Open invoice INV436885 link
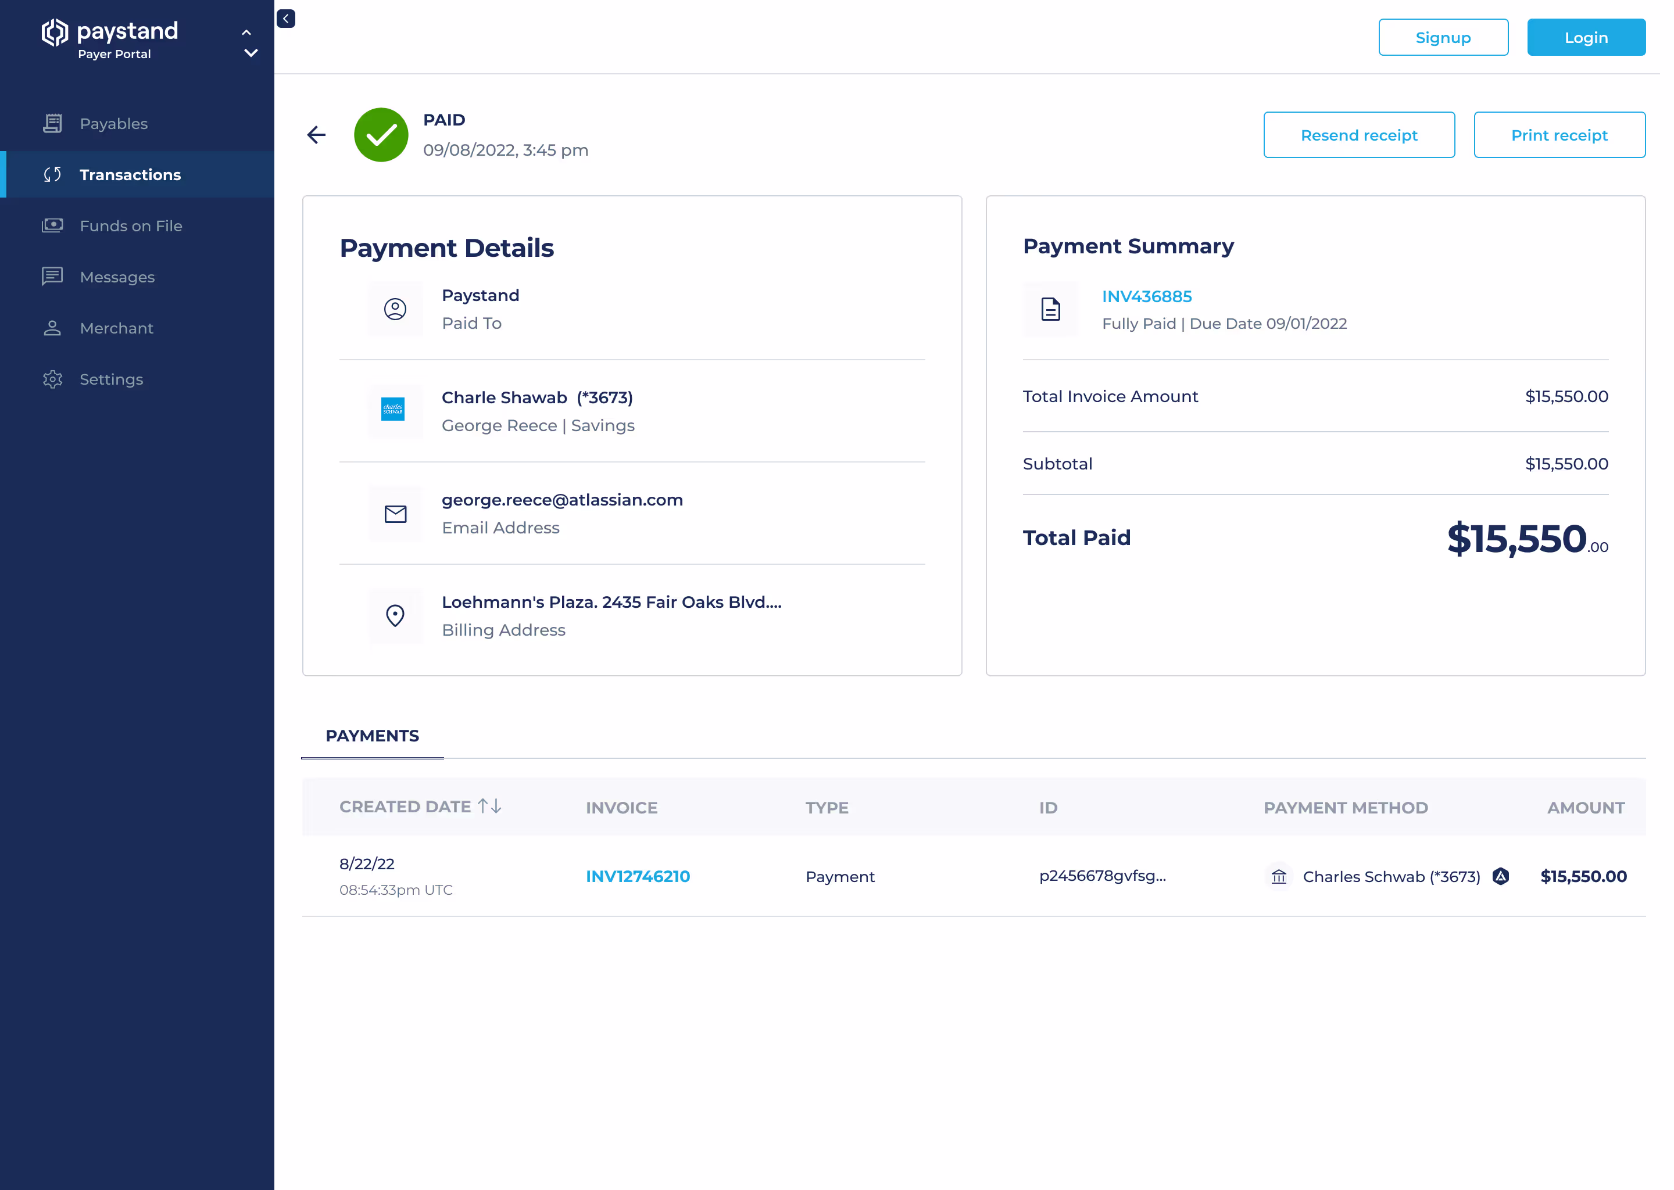This screenshot has width=1674, height=1190. pyautogui.click(x=1146, y=297)
